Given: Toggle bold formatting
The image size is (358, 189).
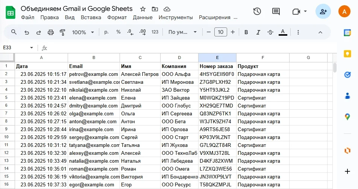Looking at the screenshot, I should (246, 32).
